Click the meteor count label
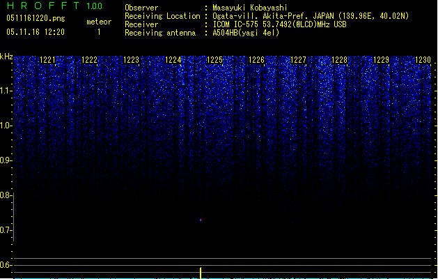This screenshot has width=438, height=279. click(99, 22)
